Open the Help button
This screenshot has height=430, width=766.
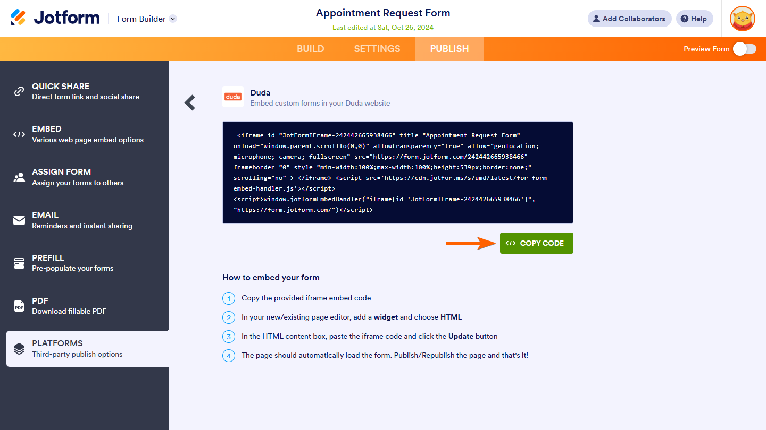[x=694, y=19]
